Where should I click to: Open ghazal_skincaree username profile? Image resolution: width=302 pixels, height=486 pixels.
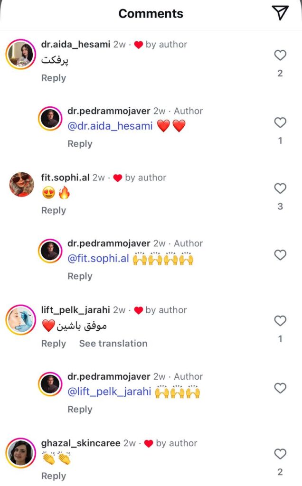pos(81,443)
